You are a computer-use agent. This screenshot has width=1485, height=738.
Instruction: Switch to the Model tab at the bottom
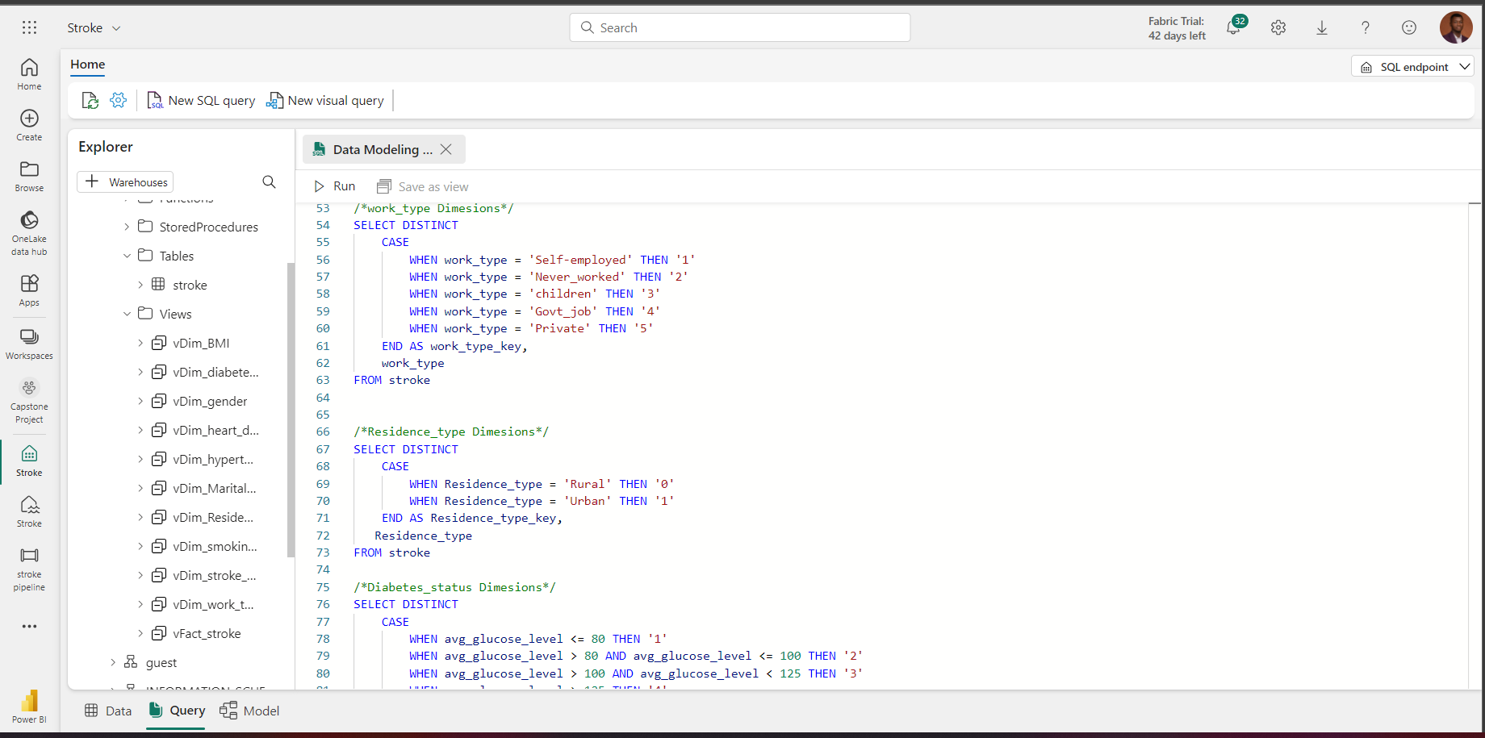(x=249, y=711)
